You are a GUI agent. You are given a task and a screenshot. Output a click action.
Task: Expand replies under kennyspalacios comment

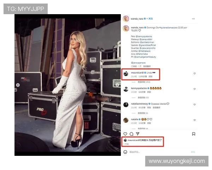[143, 98]
